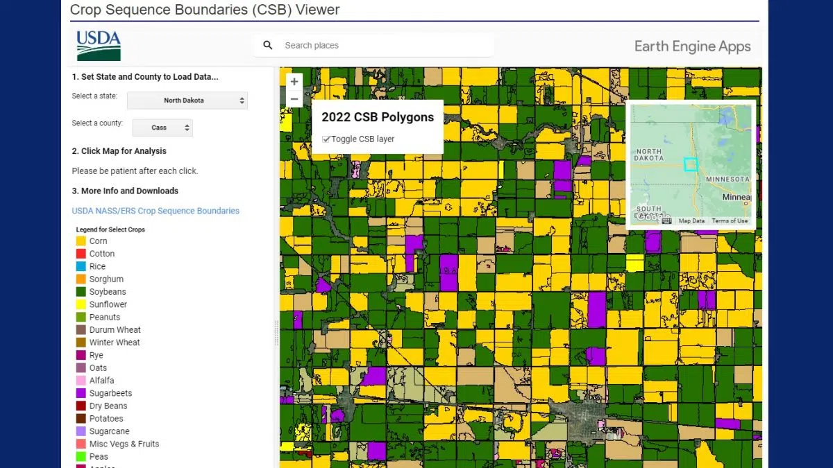Open the state selection dropdown
833x468 pixels.
[x=187, y=100]
